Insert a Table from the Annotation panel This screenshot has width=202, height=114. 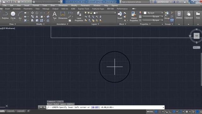coord(70,20)
